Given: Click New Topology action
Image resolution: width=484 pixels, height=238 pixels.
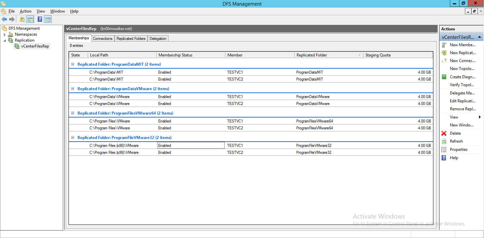Looking at the screenshot, I should click(x=461, y=69).
